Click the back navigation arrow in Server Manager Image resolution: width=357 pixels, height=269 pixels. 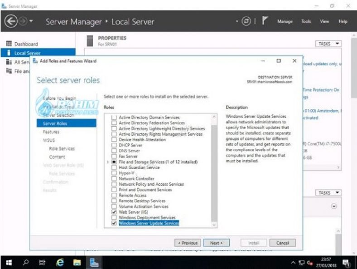coord(11,21)
